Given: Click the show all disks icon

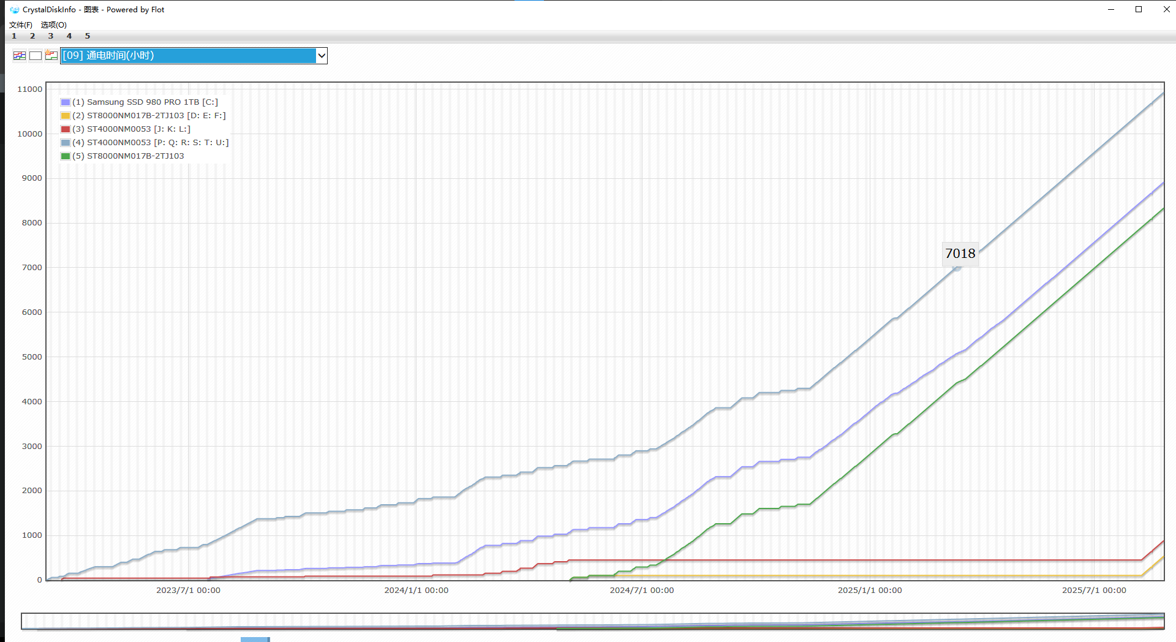Looking at the screenshot, I should coord(20,56).
